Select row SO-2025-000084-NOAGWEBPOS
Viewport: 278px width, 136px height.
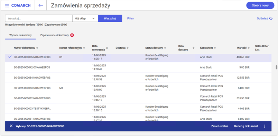[138, 78]
